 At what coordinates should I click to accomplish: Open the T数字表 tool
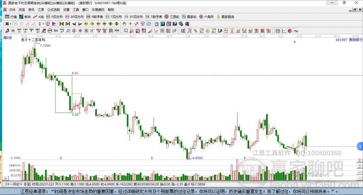pos(154,17)
